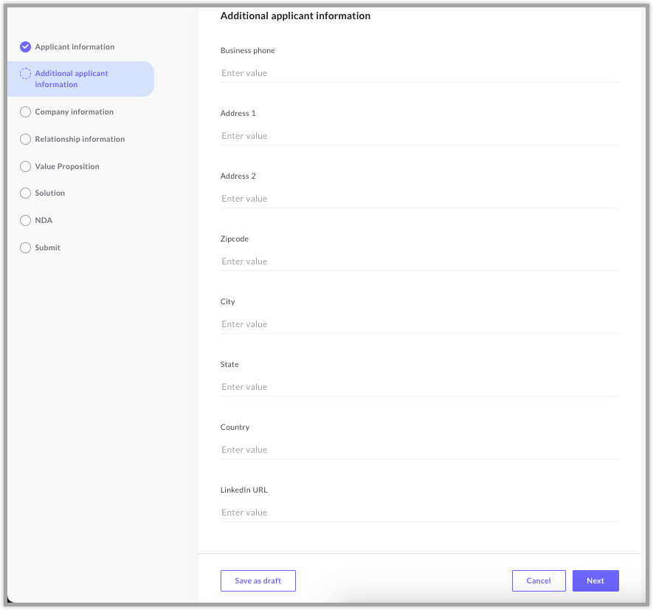The image size is (653, 610).
Task: Select the Company information step circle
Action: click(x=25, y=112)
